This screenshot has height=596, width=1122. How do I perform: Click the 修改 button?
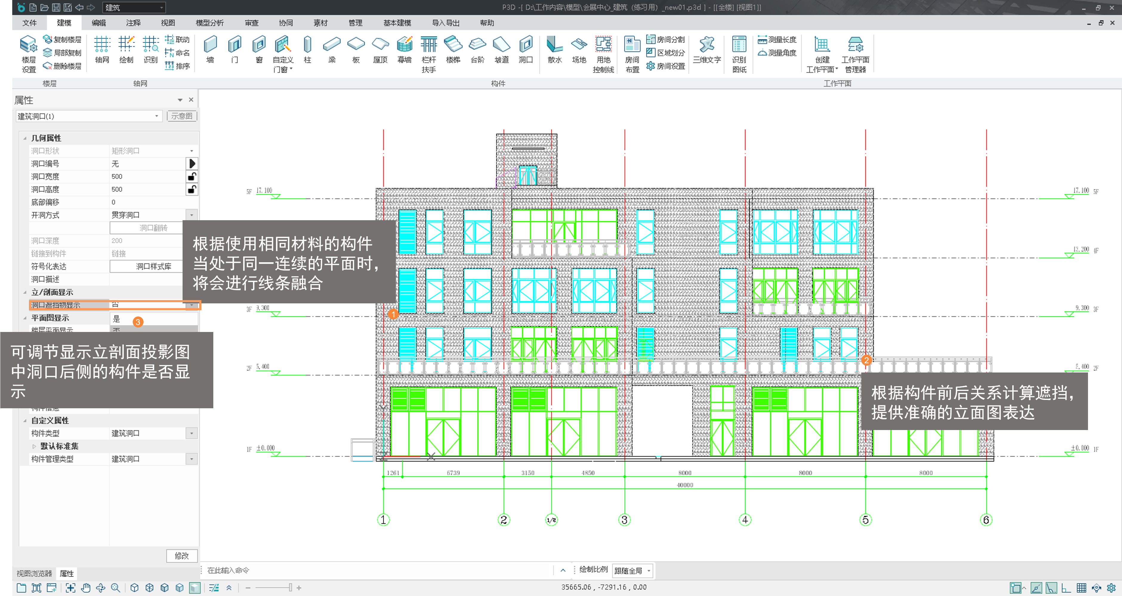(182, 555)
